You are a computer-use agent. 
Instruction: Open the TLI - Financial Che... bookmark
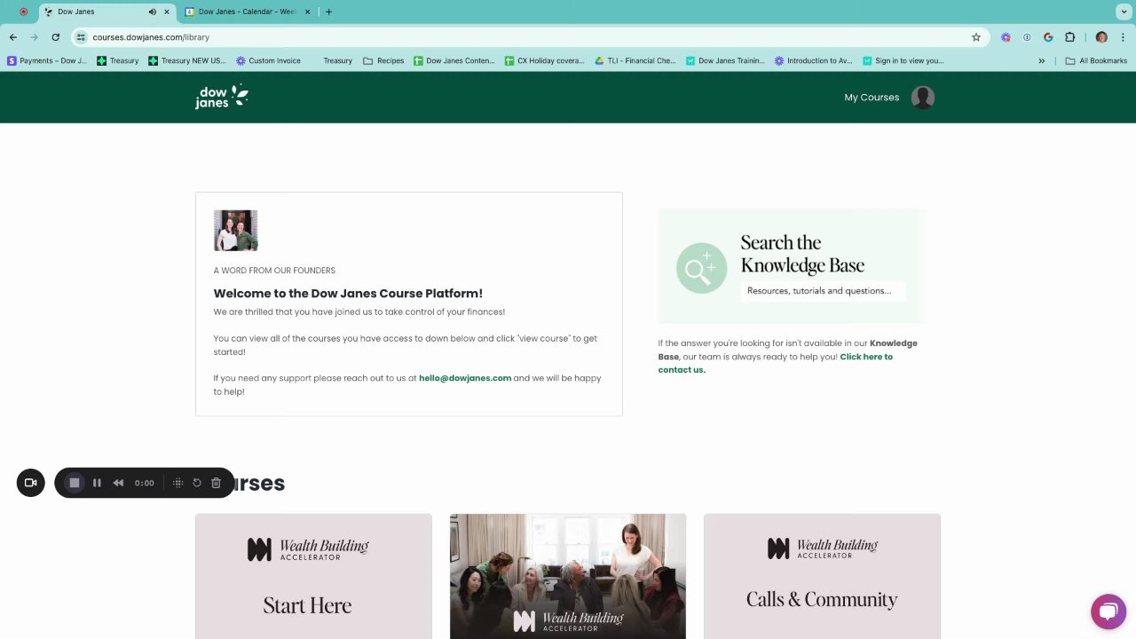(x=635, y=61)
